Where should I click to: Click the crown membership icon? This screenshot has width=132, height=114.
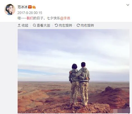tap(34, 7)
